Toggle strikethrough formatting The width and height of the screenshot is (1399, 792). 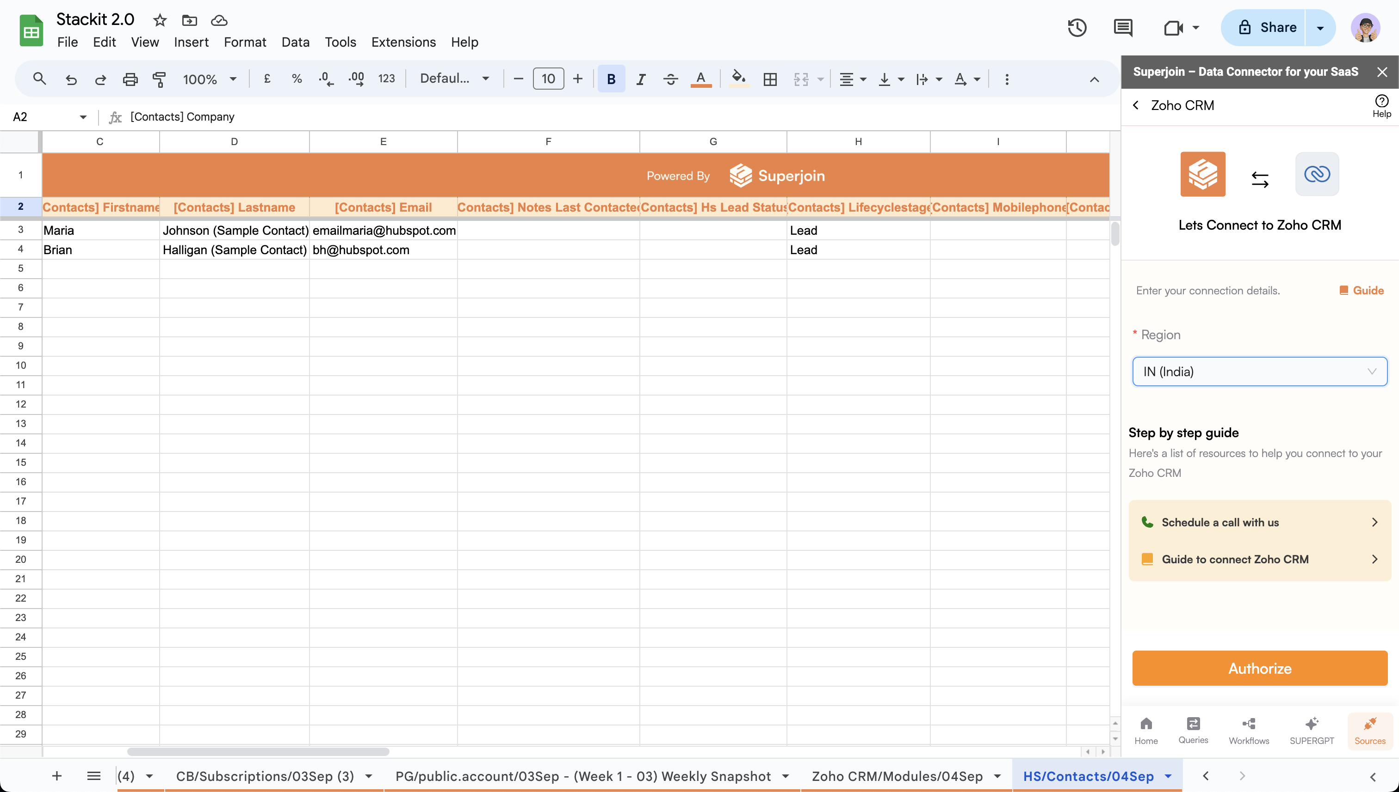click(x=670, y=79)
